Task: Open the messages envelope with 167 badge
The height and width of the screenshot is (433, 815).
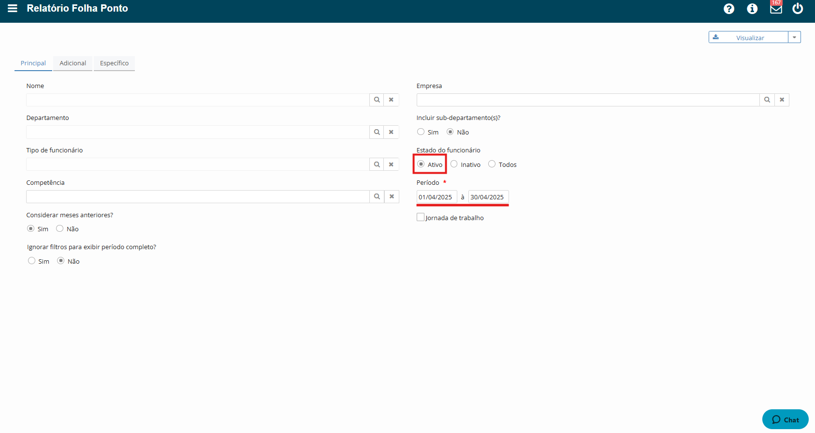Action: 776,8
